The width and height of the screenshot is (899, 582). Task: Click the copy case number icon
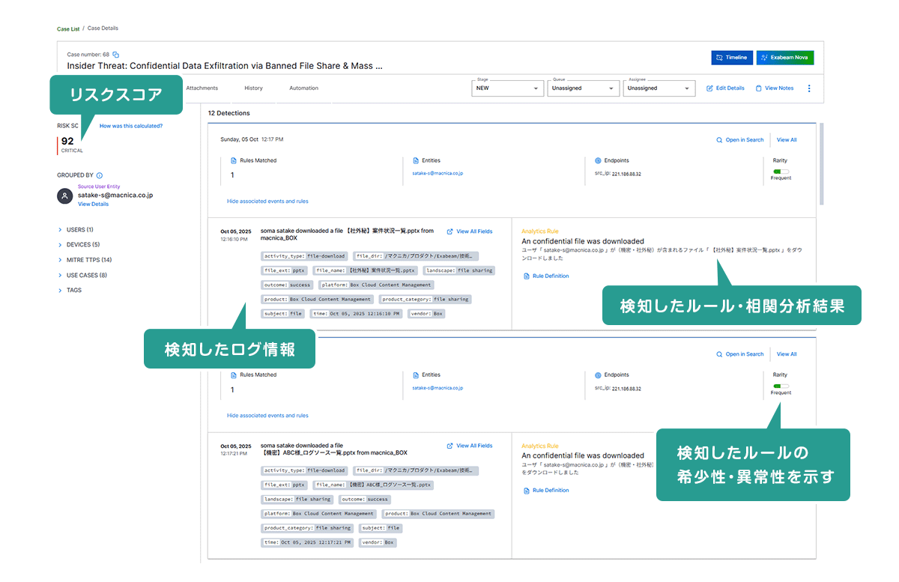[x=116, y=55]
